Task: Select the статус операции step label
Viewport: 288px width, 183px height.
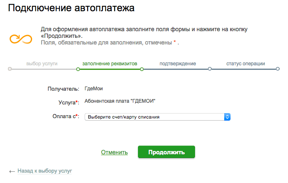Action: (245, 64)
